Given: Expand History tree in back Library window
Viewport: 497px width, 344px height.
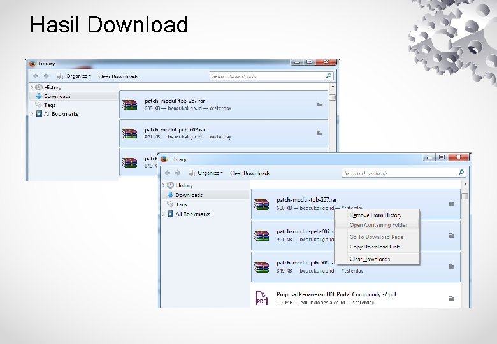Looking at the screenshot, I should [x=32, y=87].
